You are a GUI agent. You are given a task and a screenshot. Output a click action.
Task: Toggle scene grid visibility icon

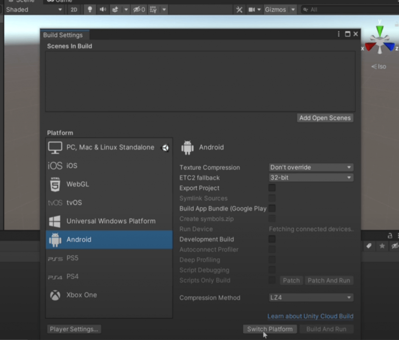pyautogui.click(x=154, y=10)
